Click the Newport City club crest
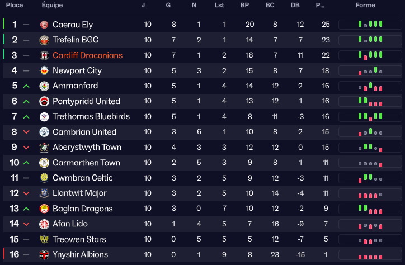Screen dimensions: 405x265 [x=44, y=70]
